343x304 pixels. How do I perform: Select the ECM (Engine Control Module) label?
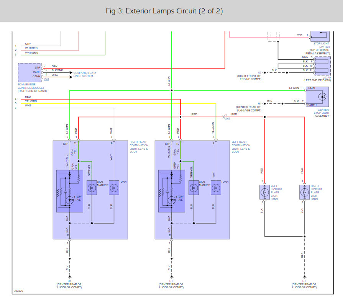(x=31, y=86)
